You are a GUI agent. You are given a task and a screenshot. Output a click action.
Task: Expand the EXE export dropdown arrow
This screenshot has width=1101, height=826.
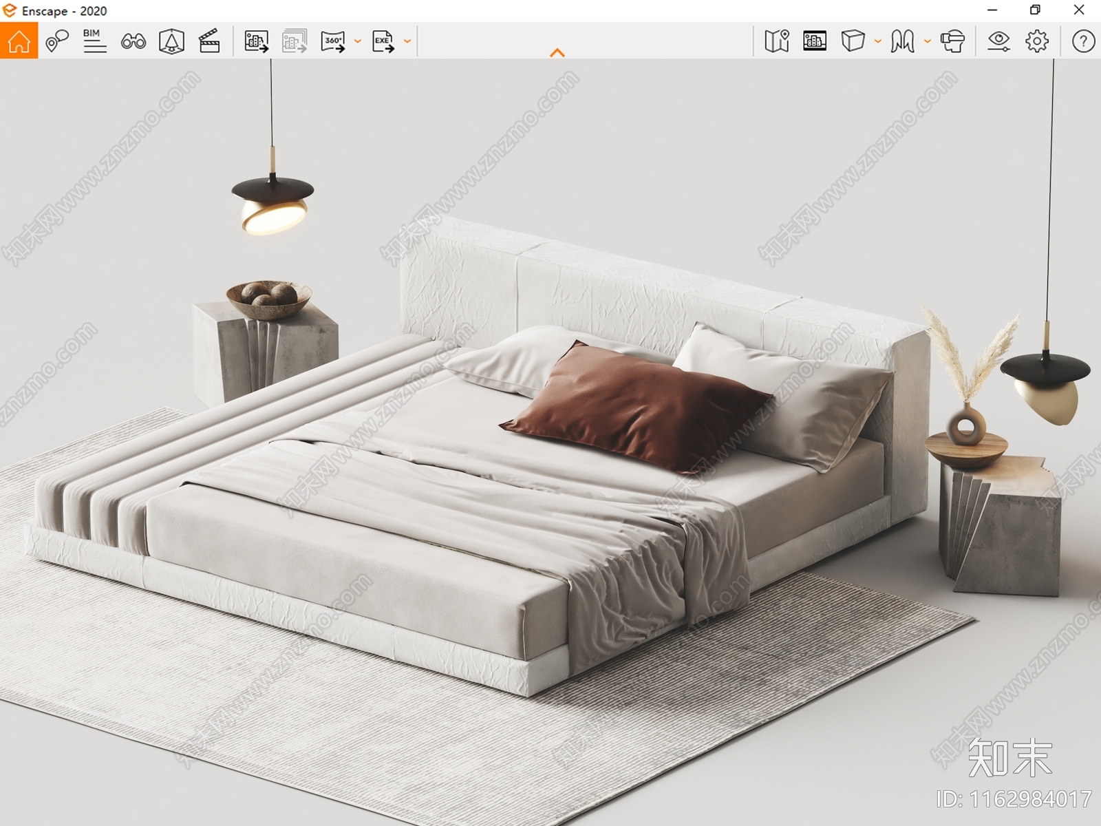click(x=407, y=41)
